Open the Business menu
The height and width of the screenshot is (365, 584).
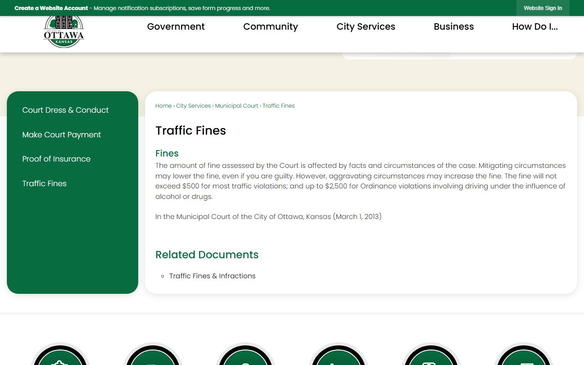point(454,26)
